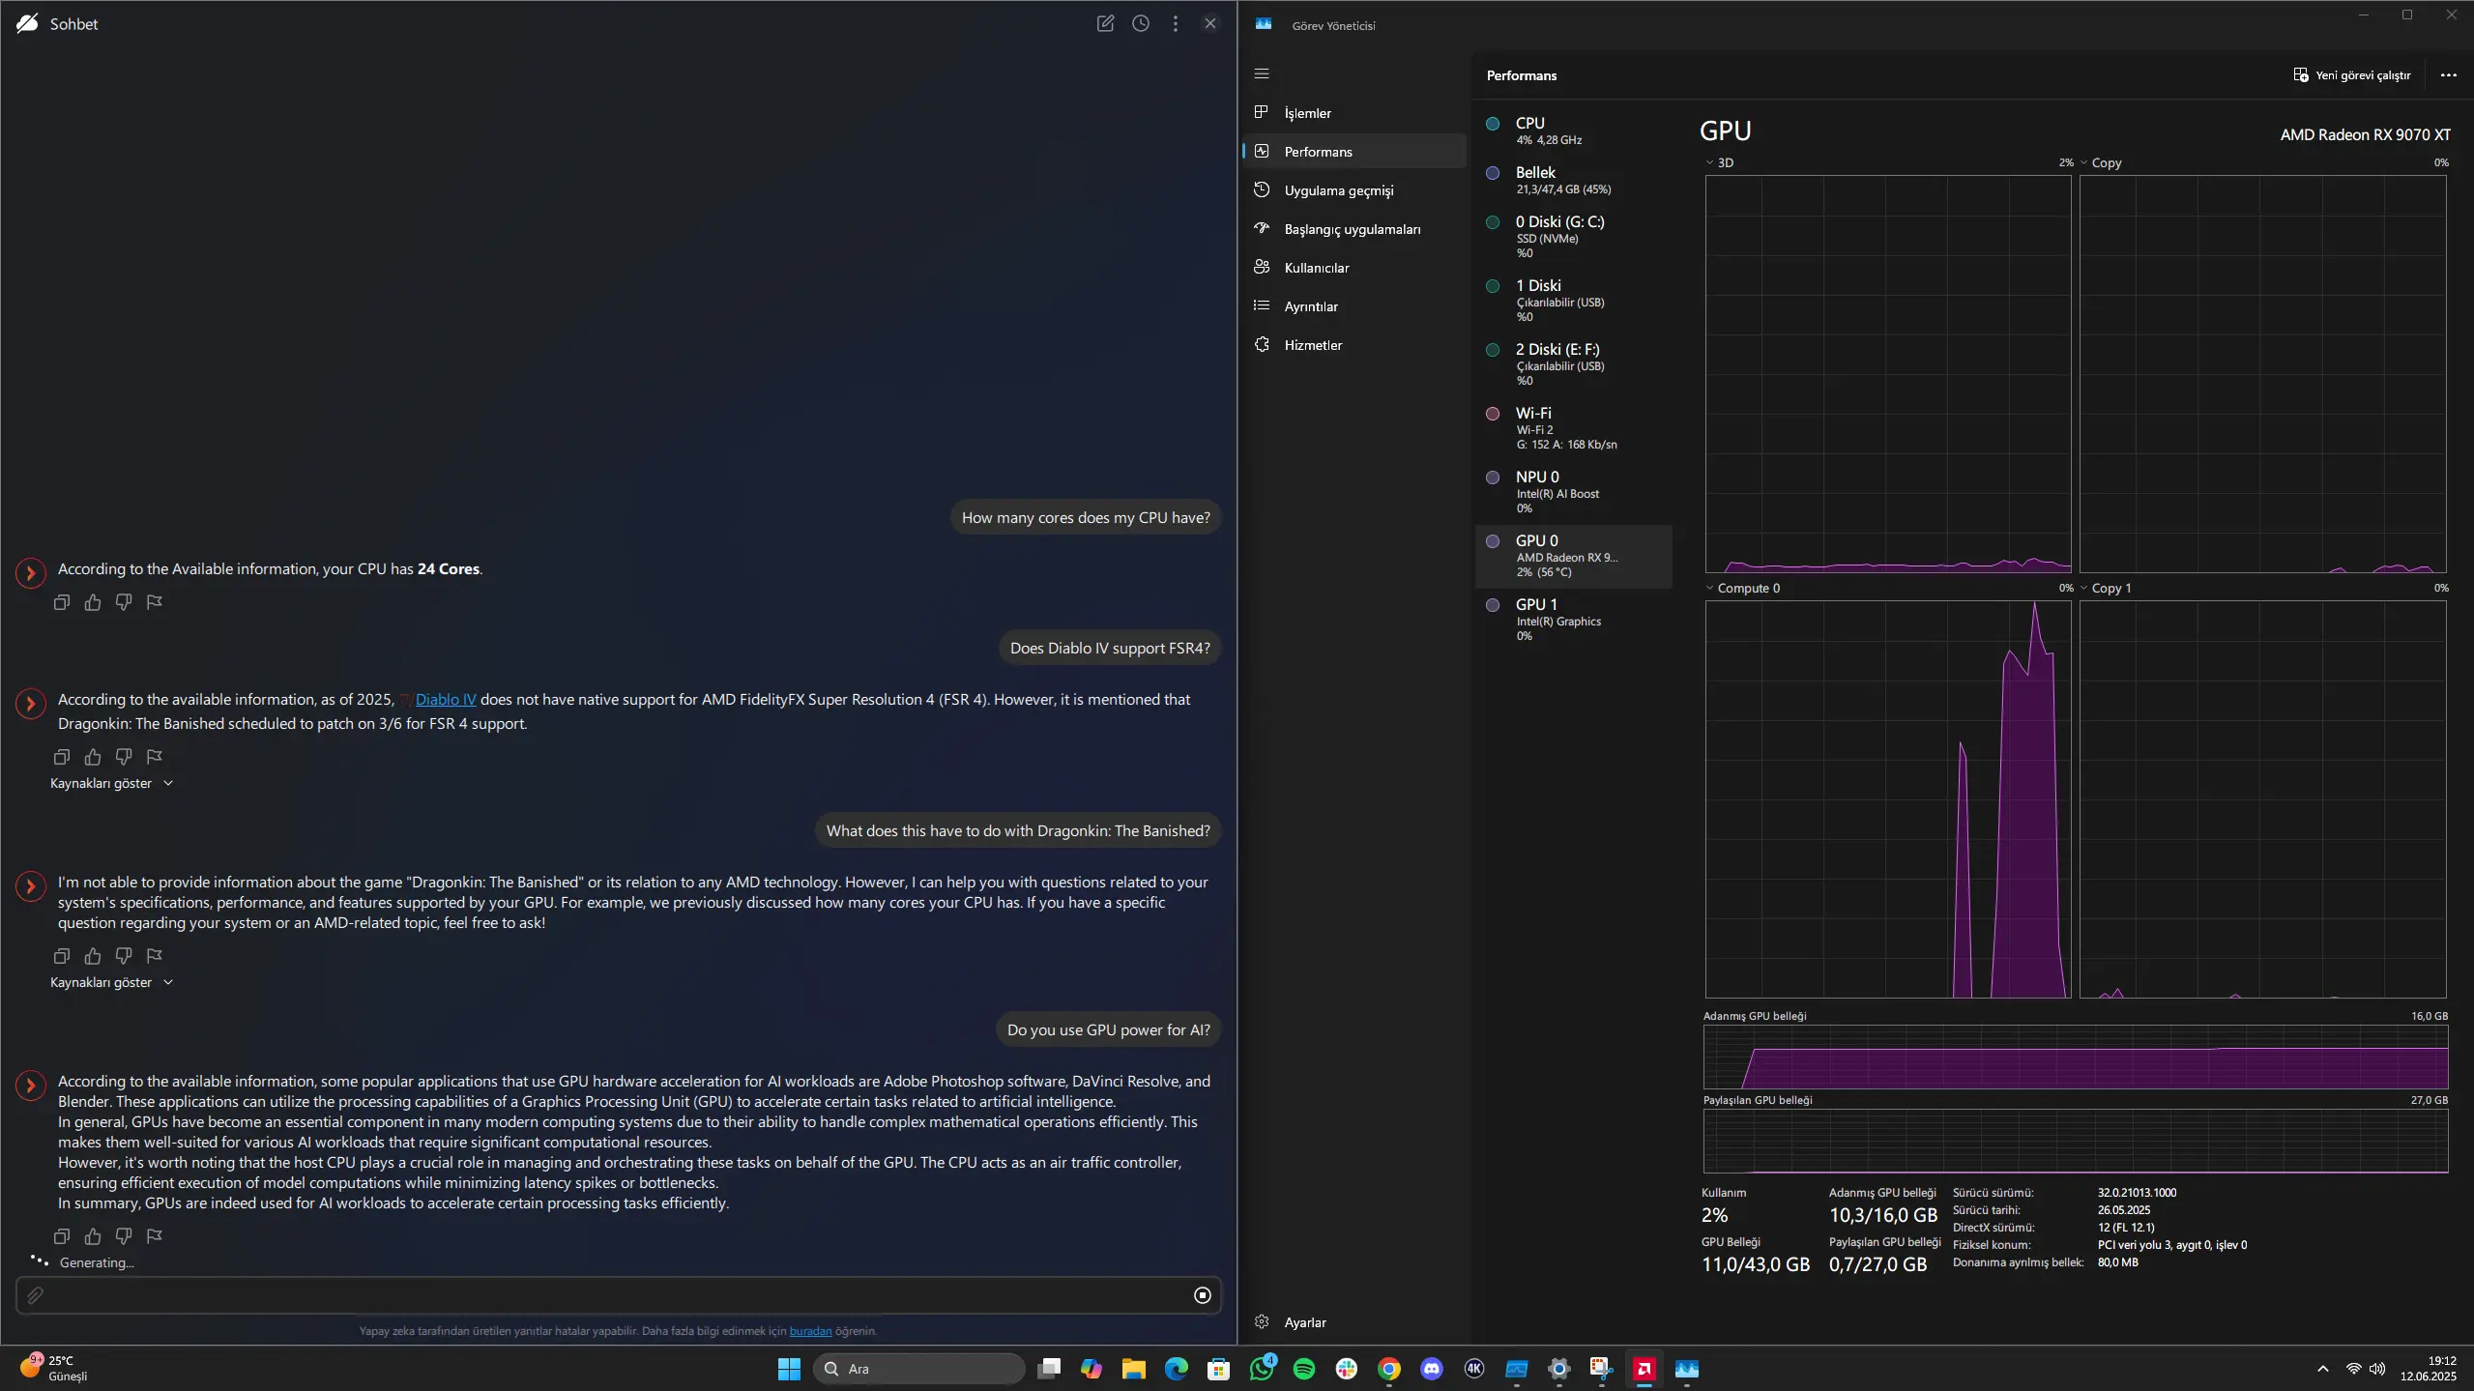Flag the "24 Cores" answer

(x=155, y=602)
